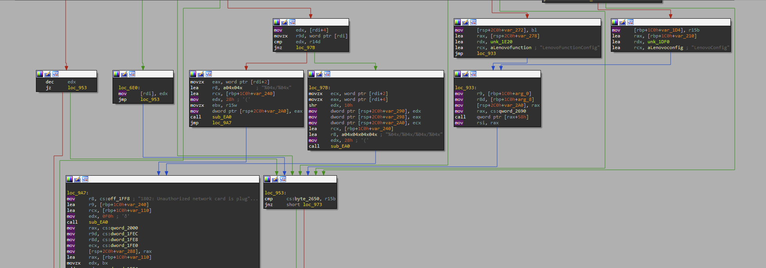Click the loc_933 jump target after aLenovofunction
This screenshot has width=766, height=268.
[x=486, y=53]
